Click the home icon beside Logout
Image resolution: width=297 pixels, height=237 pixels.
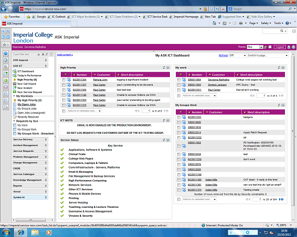click(288, 47)
